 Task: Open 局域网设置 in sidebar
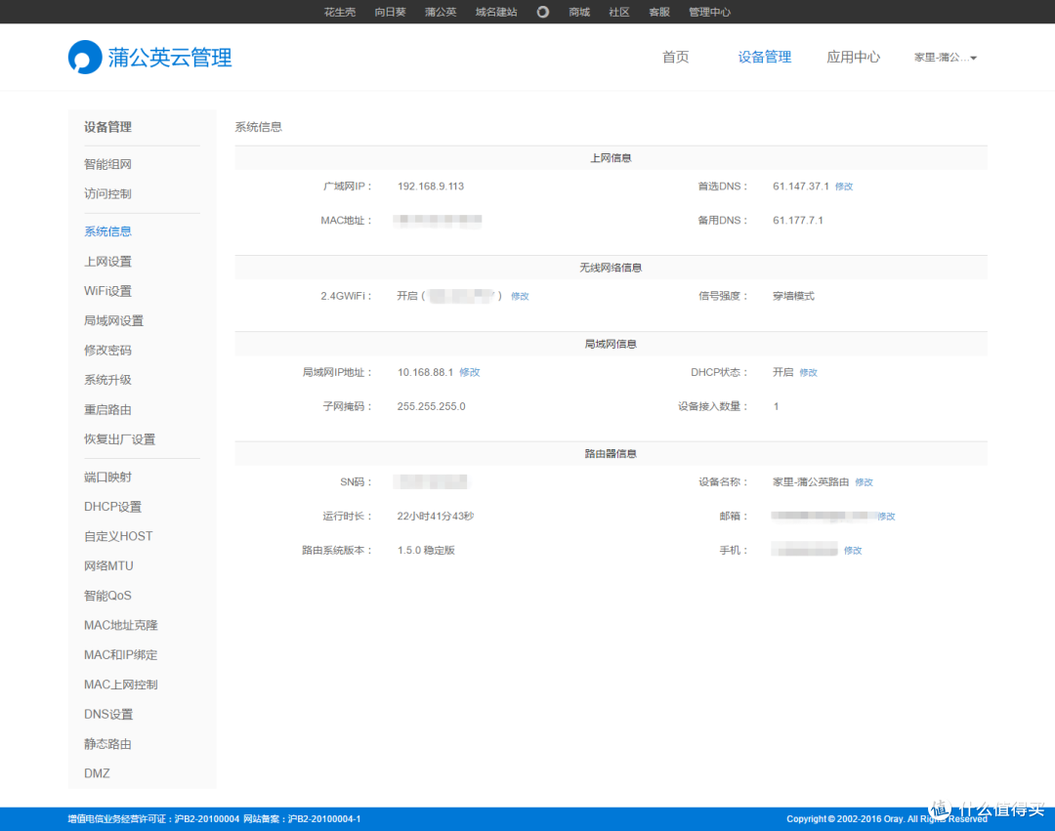coord(113,320)
